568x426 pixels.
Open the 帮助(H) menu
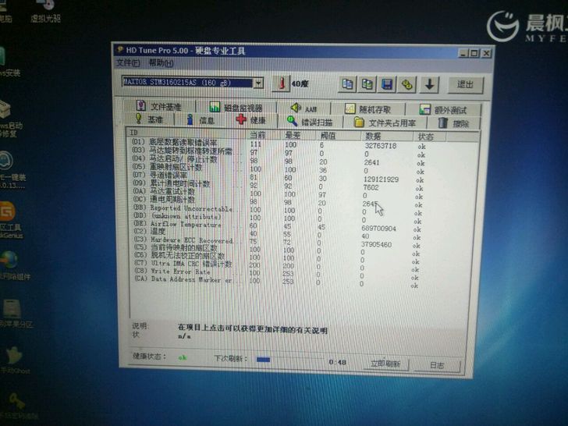pos(162,63)
